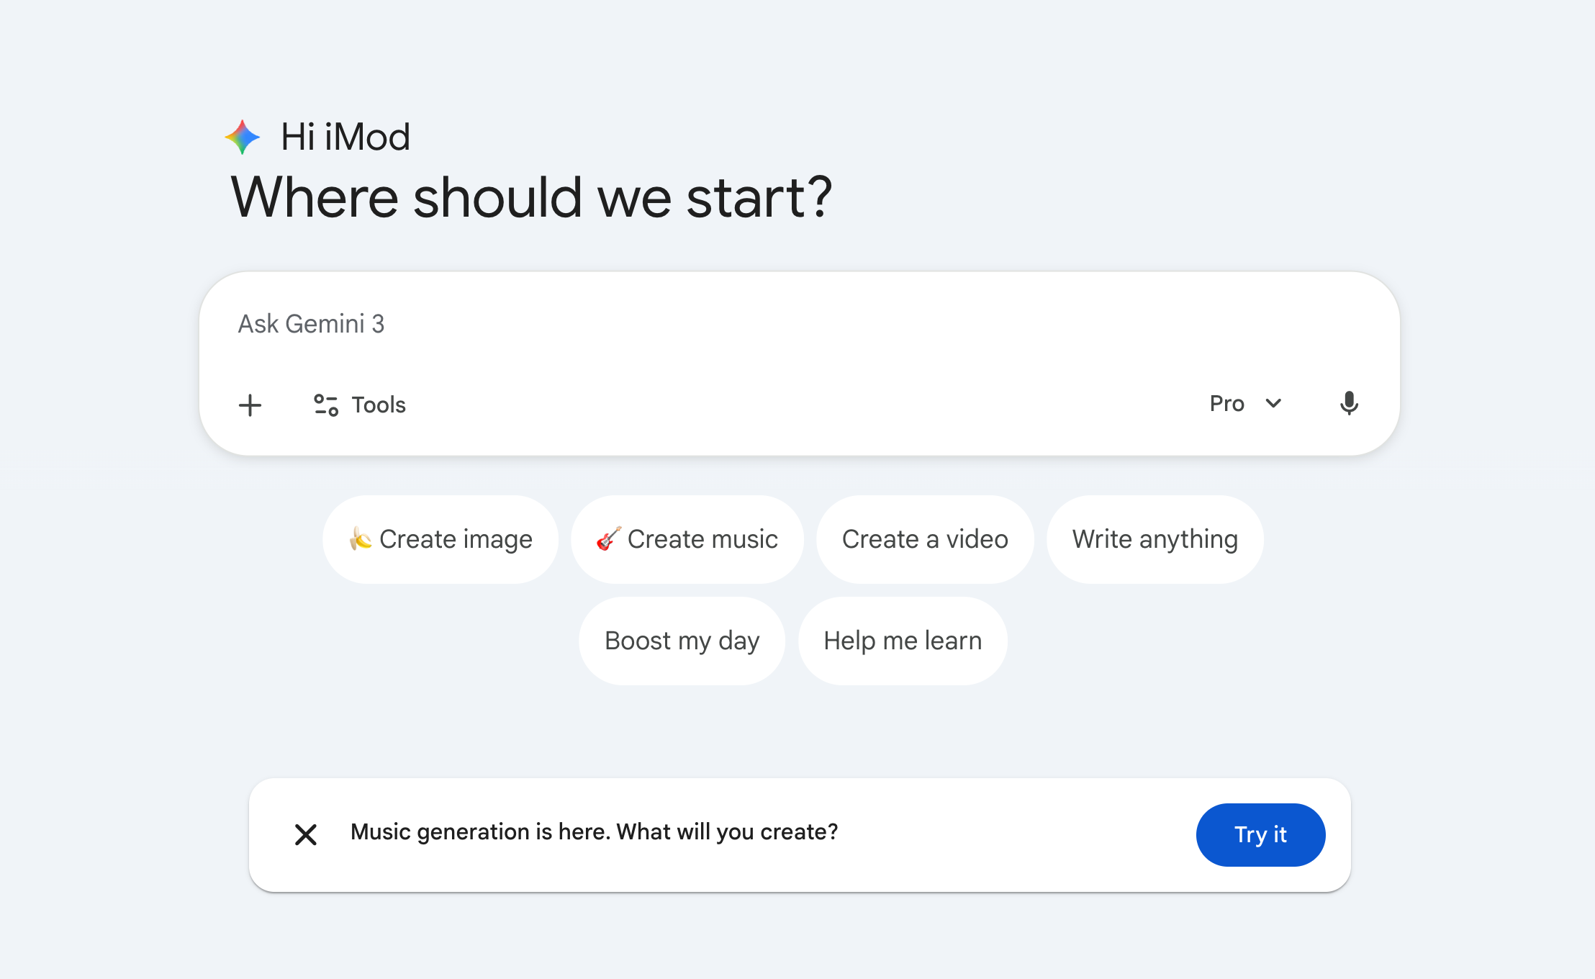The width and height of the screenshot is (1595, 979).
Task: Choose the Boost my day chip
Action: [682, 641]
